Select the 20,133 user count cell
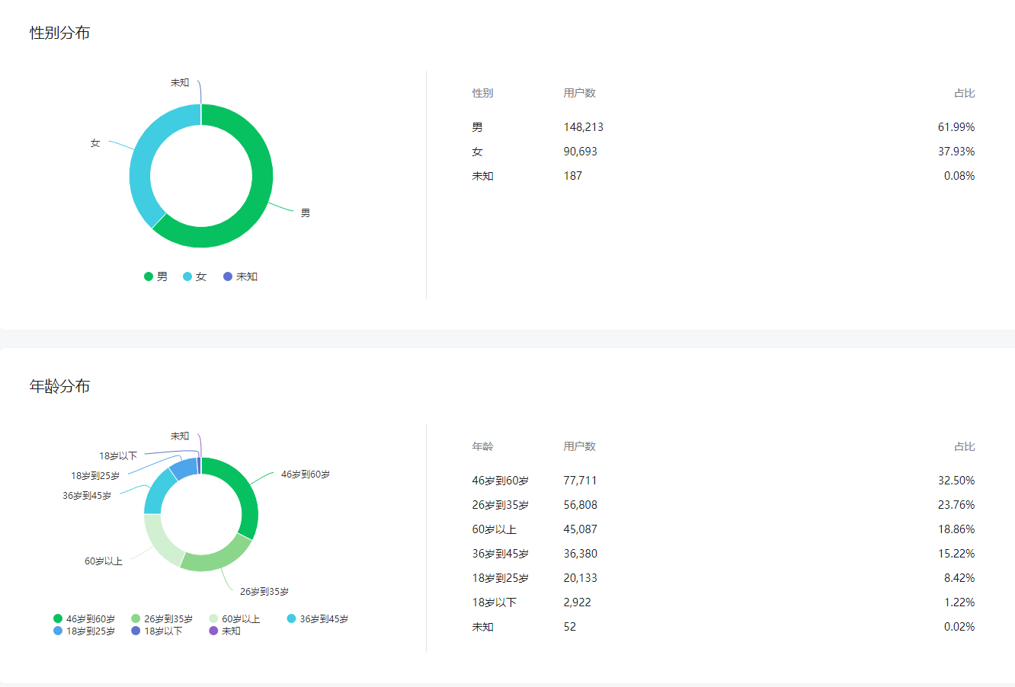 tap(581, 578)
